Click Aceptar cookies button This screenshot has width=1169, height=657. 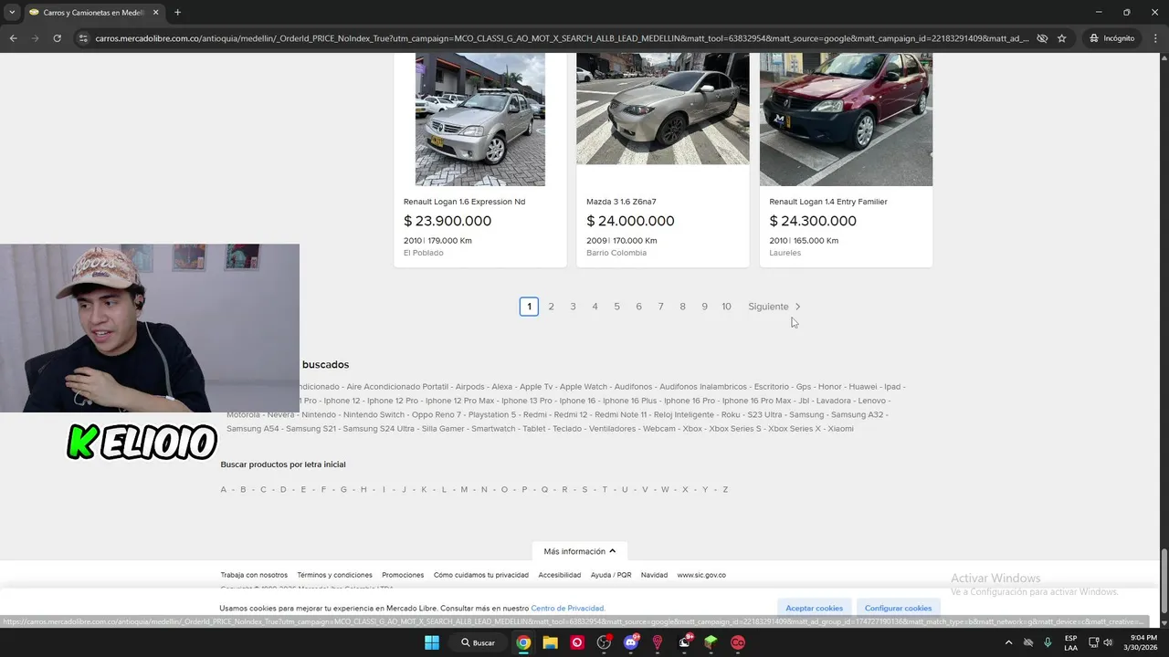pyautogui.click(x=815, y=608)
